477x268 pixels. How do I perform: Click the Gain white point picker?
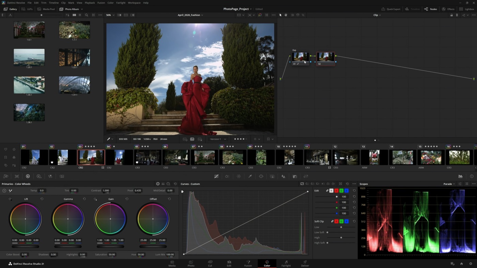[x=95, y=199]
